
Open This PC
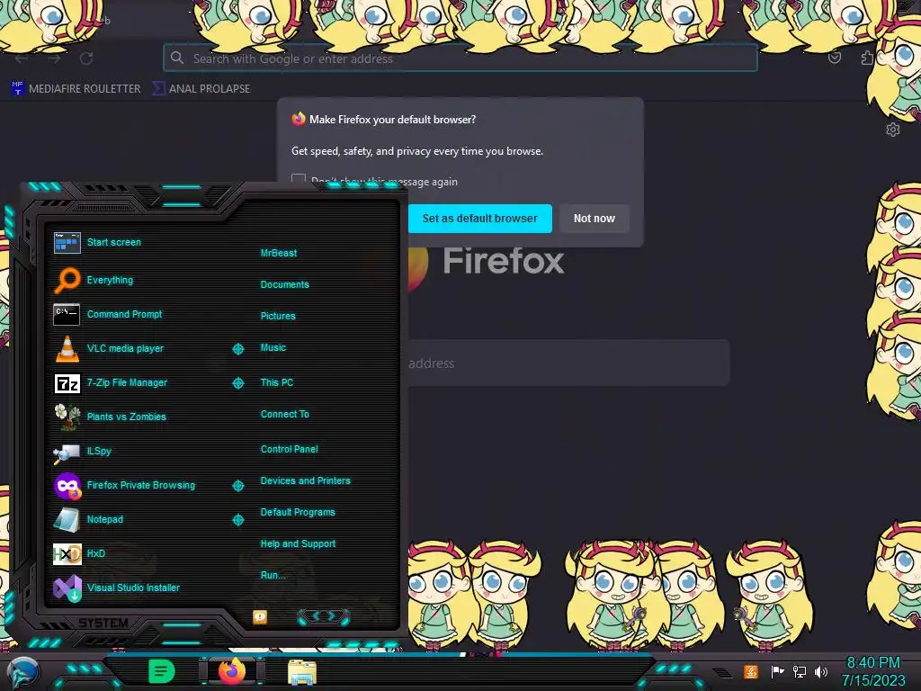[x=277, y=382]
